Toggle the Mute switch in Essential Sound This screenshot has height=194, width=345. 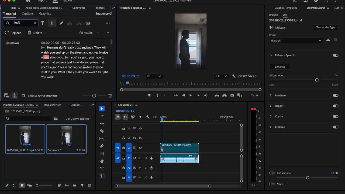click(272, 184)
